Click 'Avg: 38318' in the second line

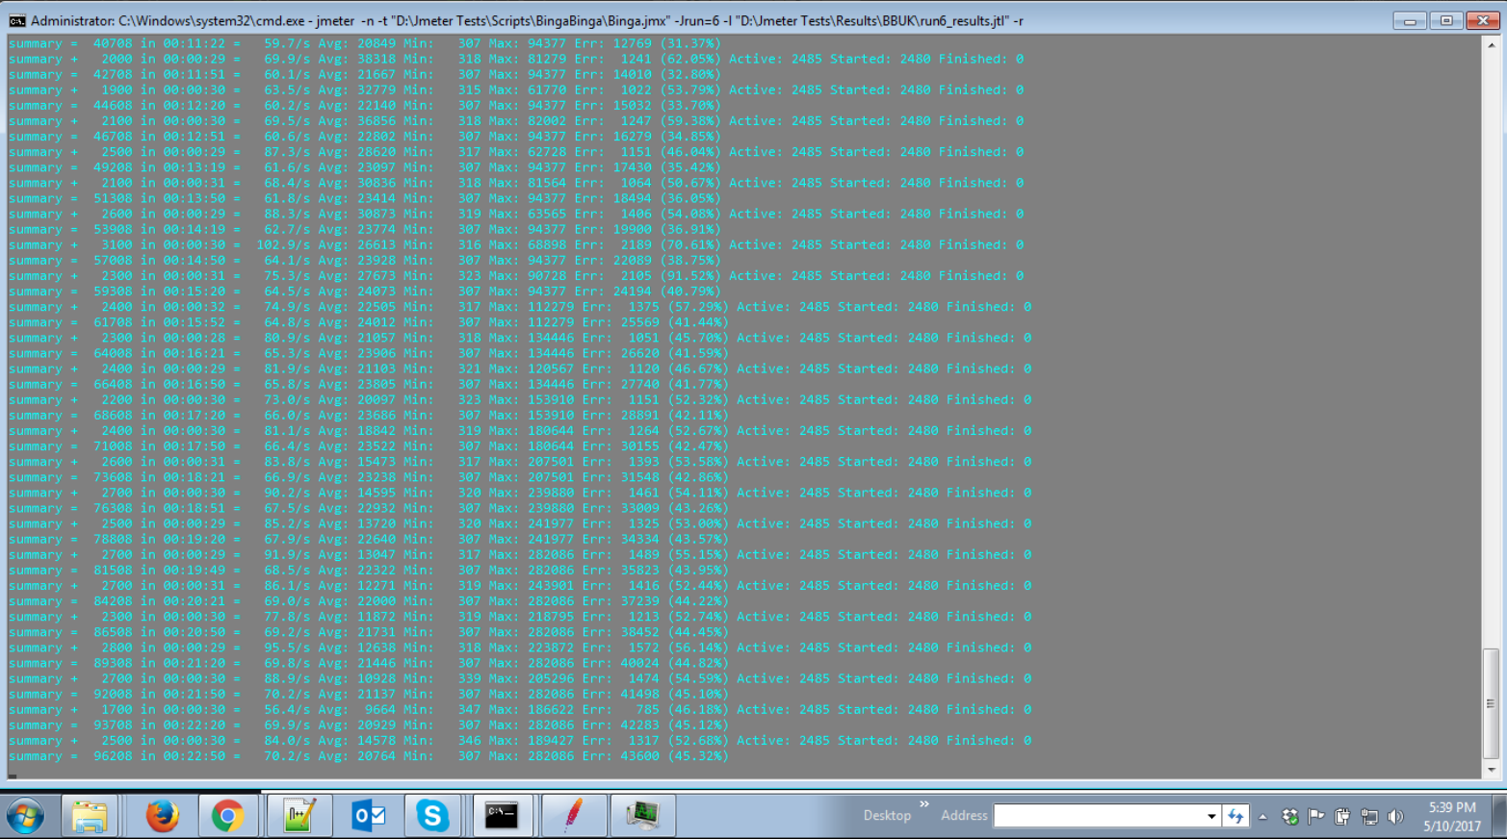point(357,59)
